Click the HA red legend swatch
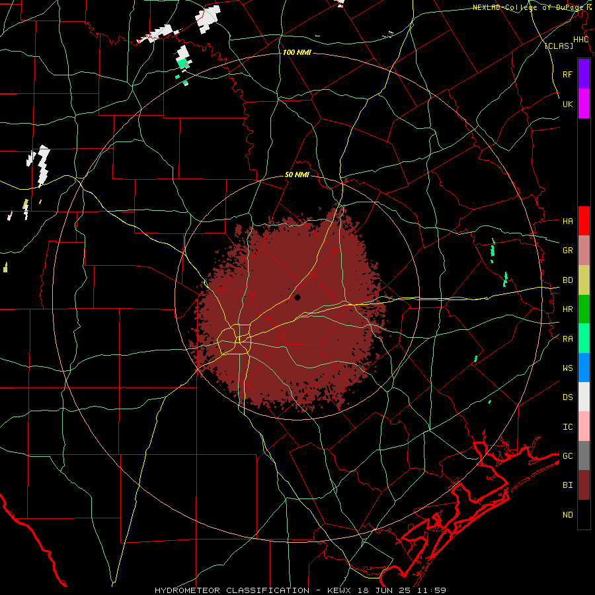The height and width of the screenshot is (595, 595). (x=584, y=221)
